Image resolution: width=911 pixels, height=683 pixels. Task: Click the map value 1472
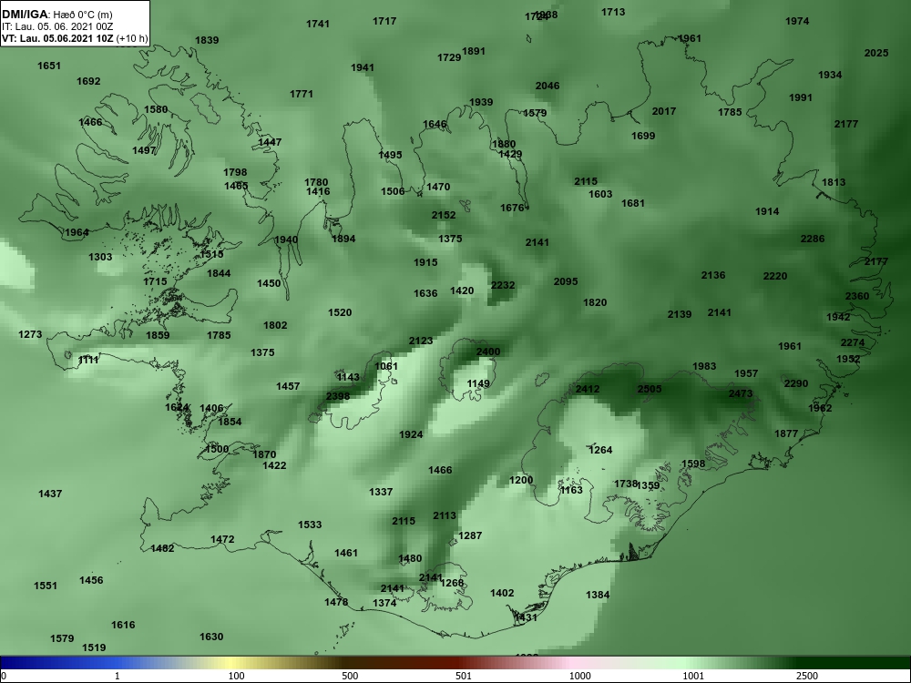[x=222, y=539]
